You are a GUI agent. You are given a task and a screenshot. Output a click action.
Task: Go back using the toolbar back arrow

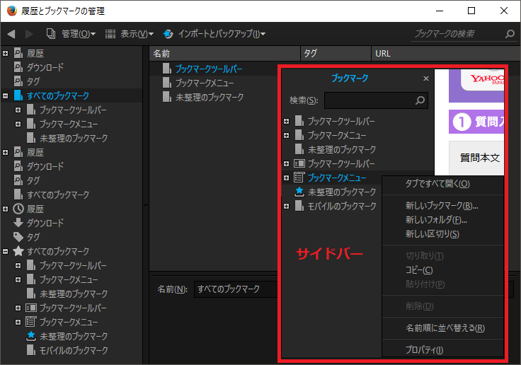(x=11, y=33)
